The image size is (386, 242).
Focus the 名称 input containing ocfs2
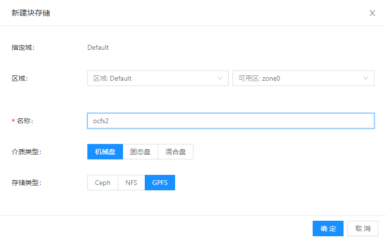point(231,121)
